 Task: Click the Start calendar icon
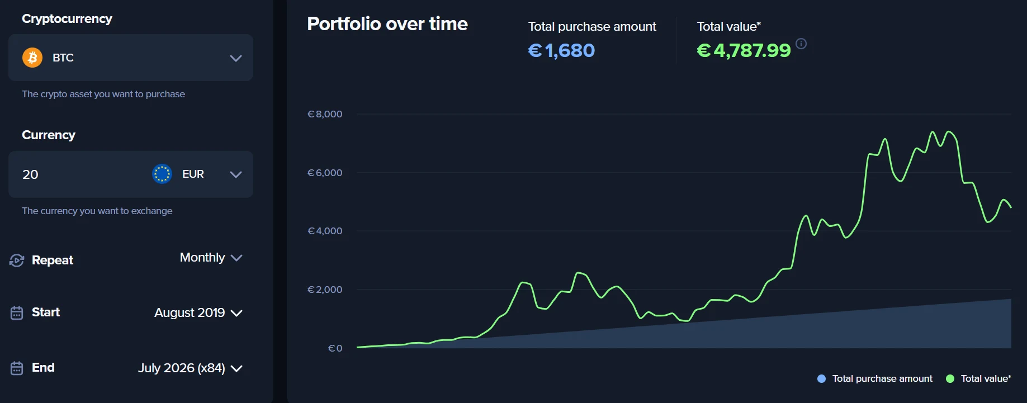(17, 313)
